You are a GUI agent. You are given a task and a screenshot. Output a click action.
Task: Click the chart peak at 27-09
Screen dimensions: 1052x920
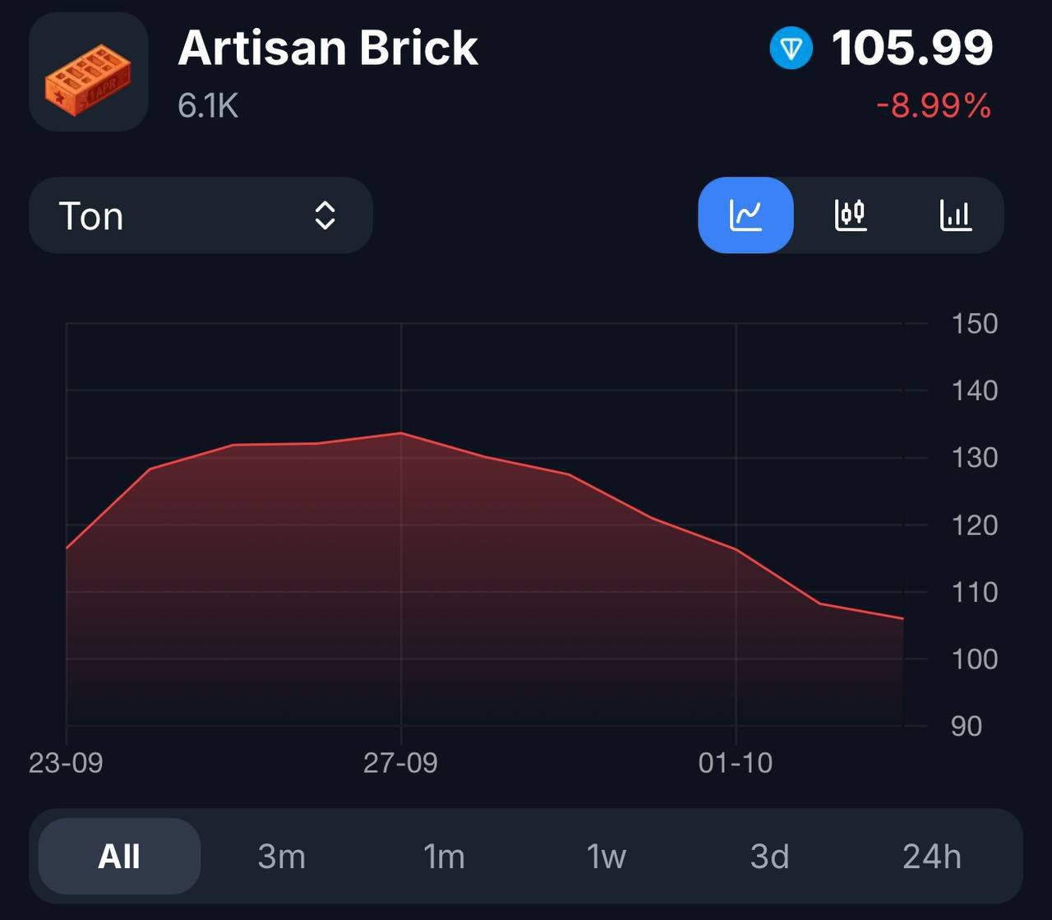coord(401,433)
